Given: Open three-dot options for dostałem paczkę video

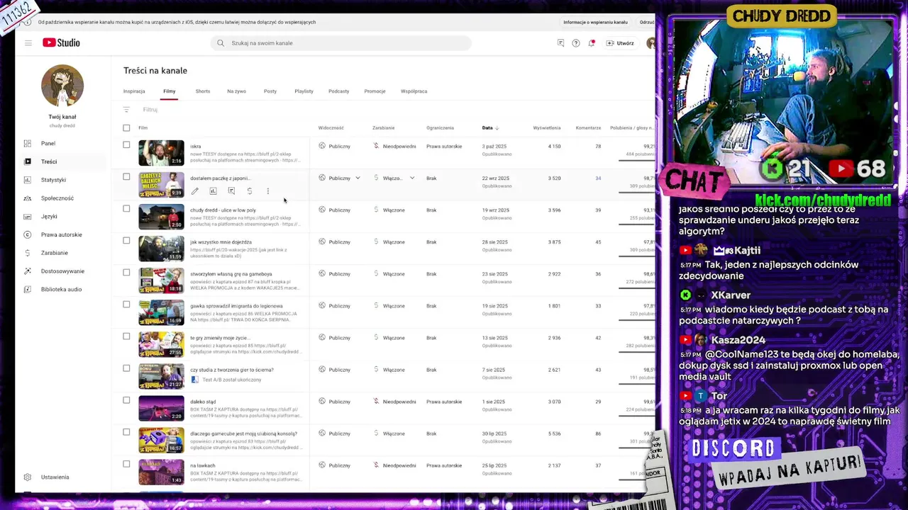Looking at the screenshot, I should tap(268, 191).
